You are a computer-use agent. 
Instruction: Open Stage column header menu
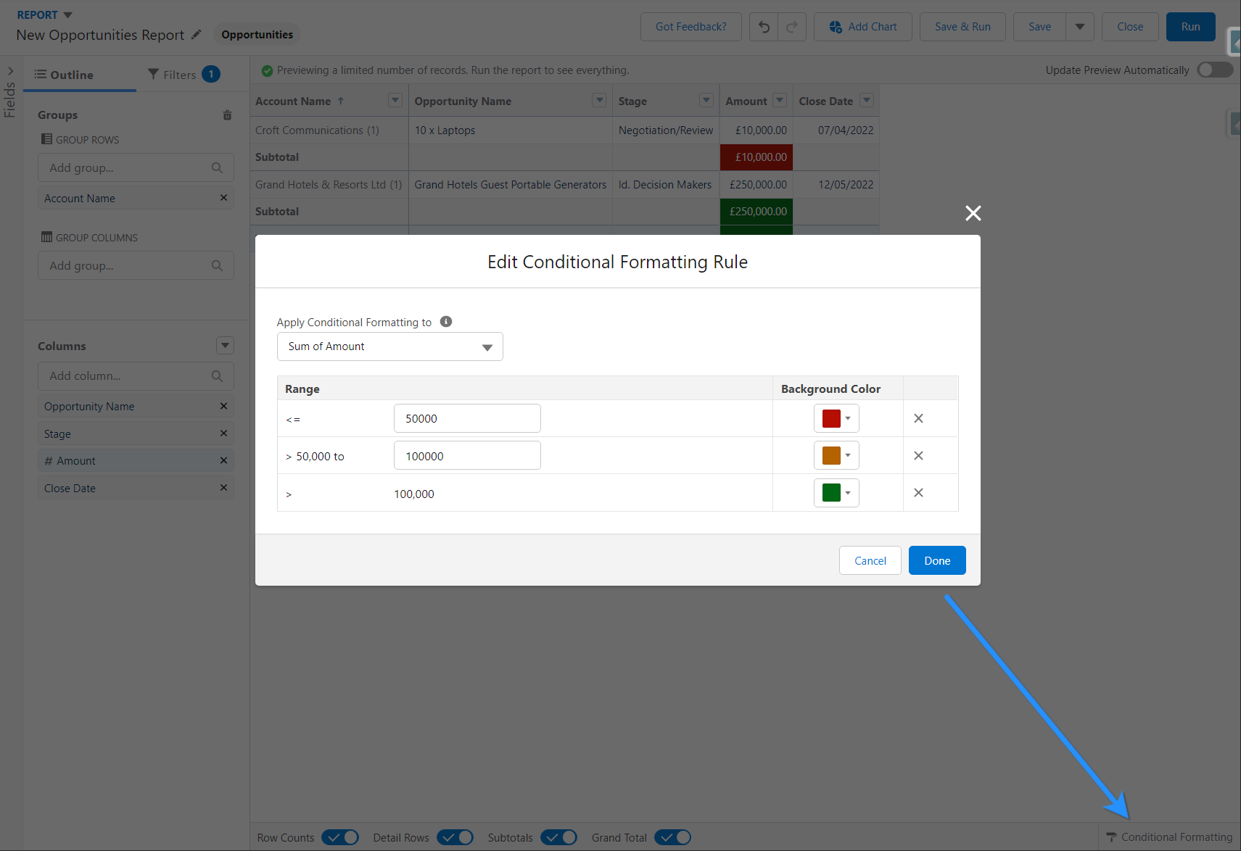coord(706,100)
